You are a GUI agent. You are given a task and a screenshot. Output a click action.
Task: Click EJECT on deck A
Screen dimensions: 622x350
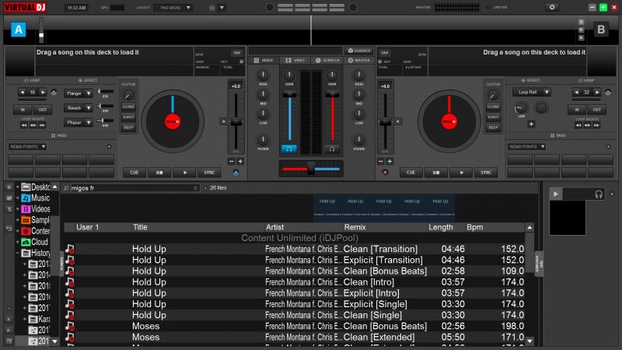[x=128, y=117]
